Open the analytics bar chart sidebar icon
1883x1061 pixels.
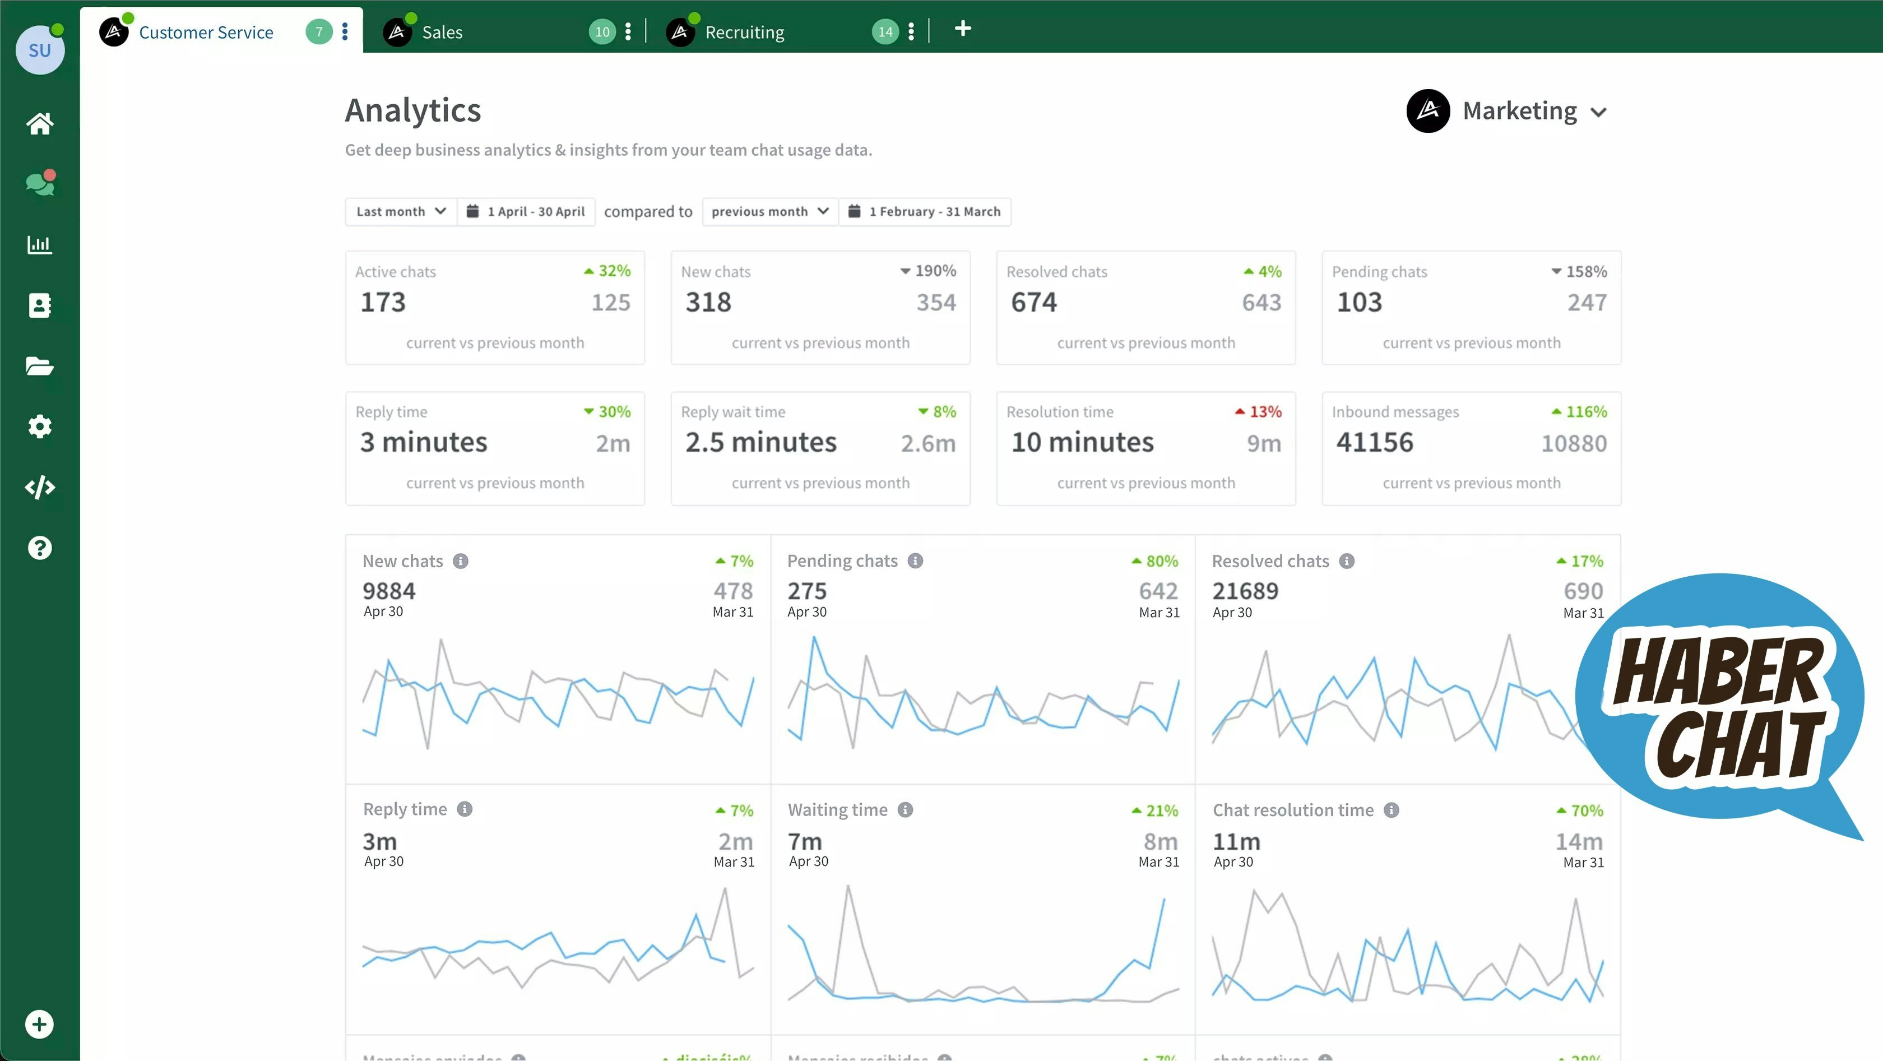click(x=39, y=245)
